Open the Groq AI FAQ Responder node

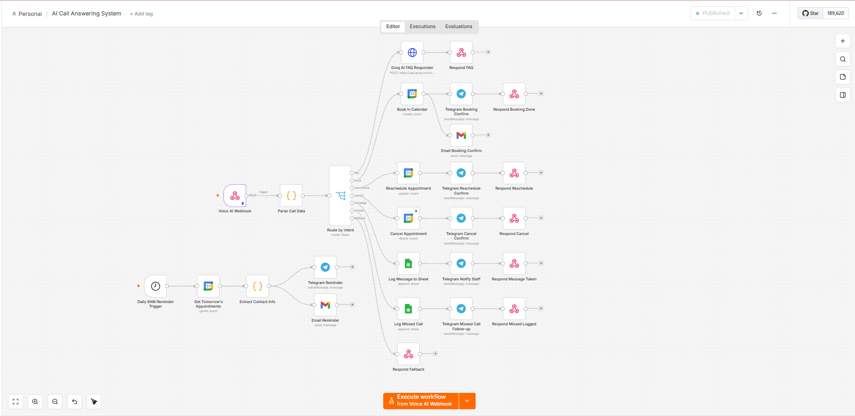tap(412, 53)
